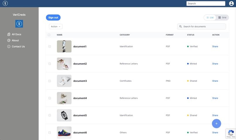This screenshot has width=236, height=140.
Task: Click the Contact Us info icon
Action: click(9, 47)
